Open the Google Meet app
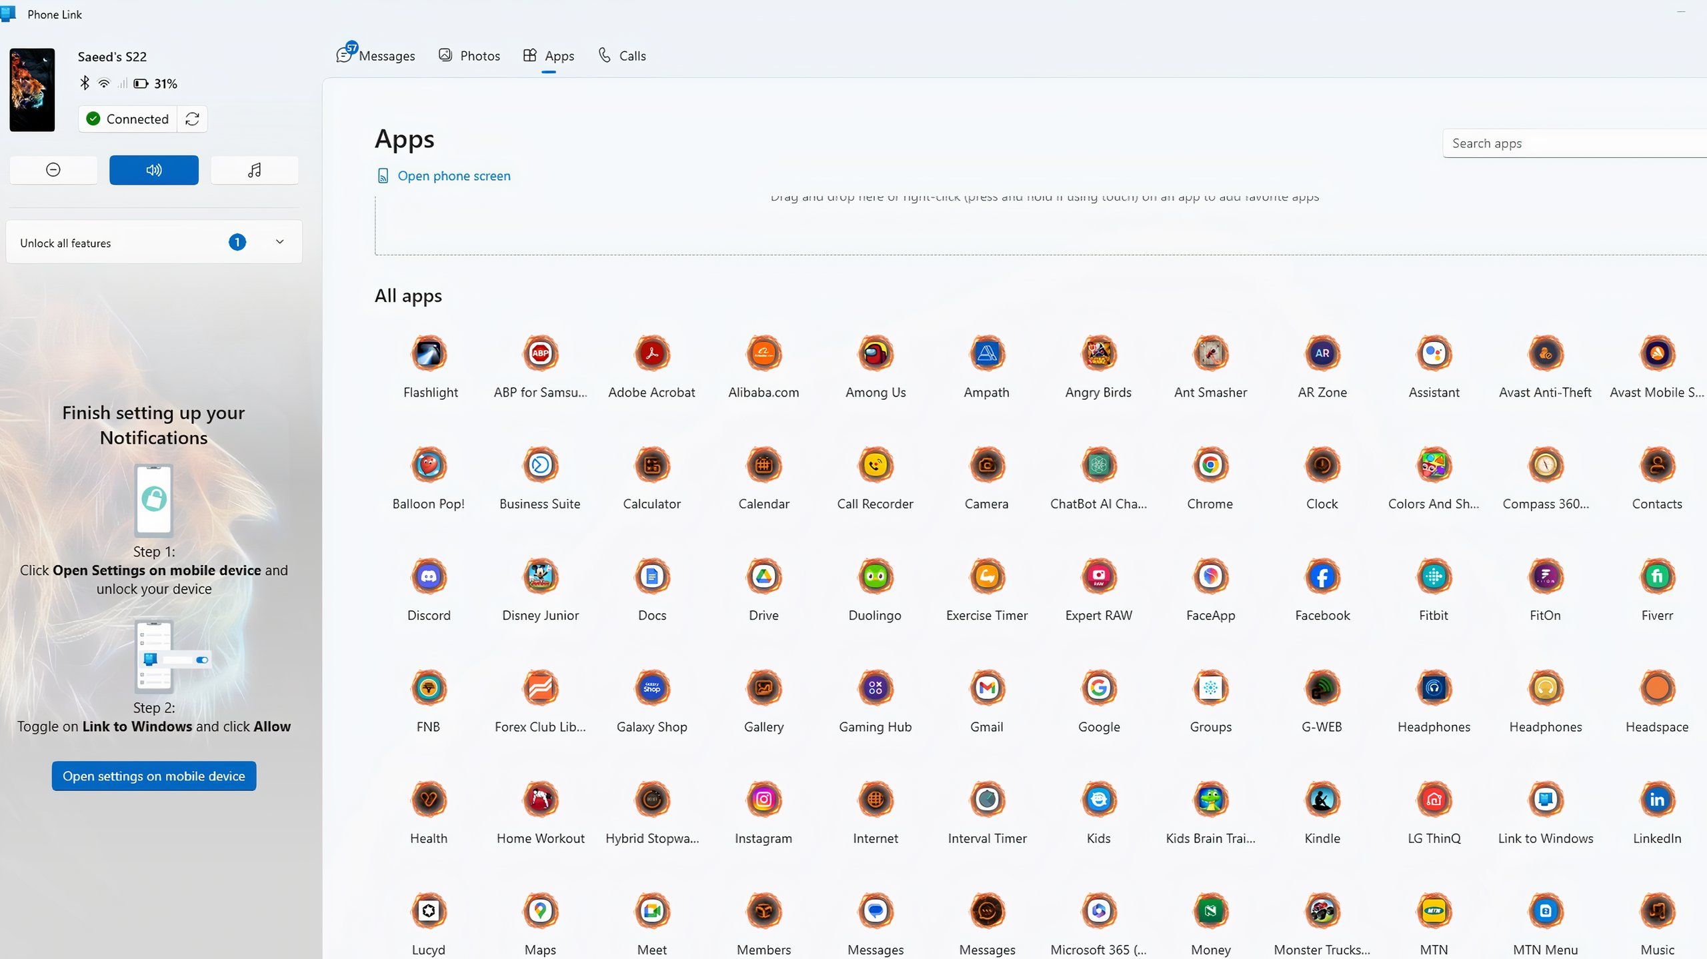This screenshot has height=959, width=1707. click(x=652, y=910)
